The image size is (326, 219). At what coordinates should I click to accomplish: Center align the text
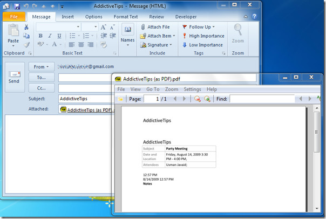tap(81, 44)
